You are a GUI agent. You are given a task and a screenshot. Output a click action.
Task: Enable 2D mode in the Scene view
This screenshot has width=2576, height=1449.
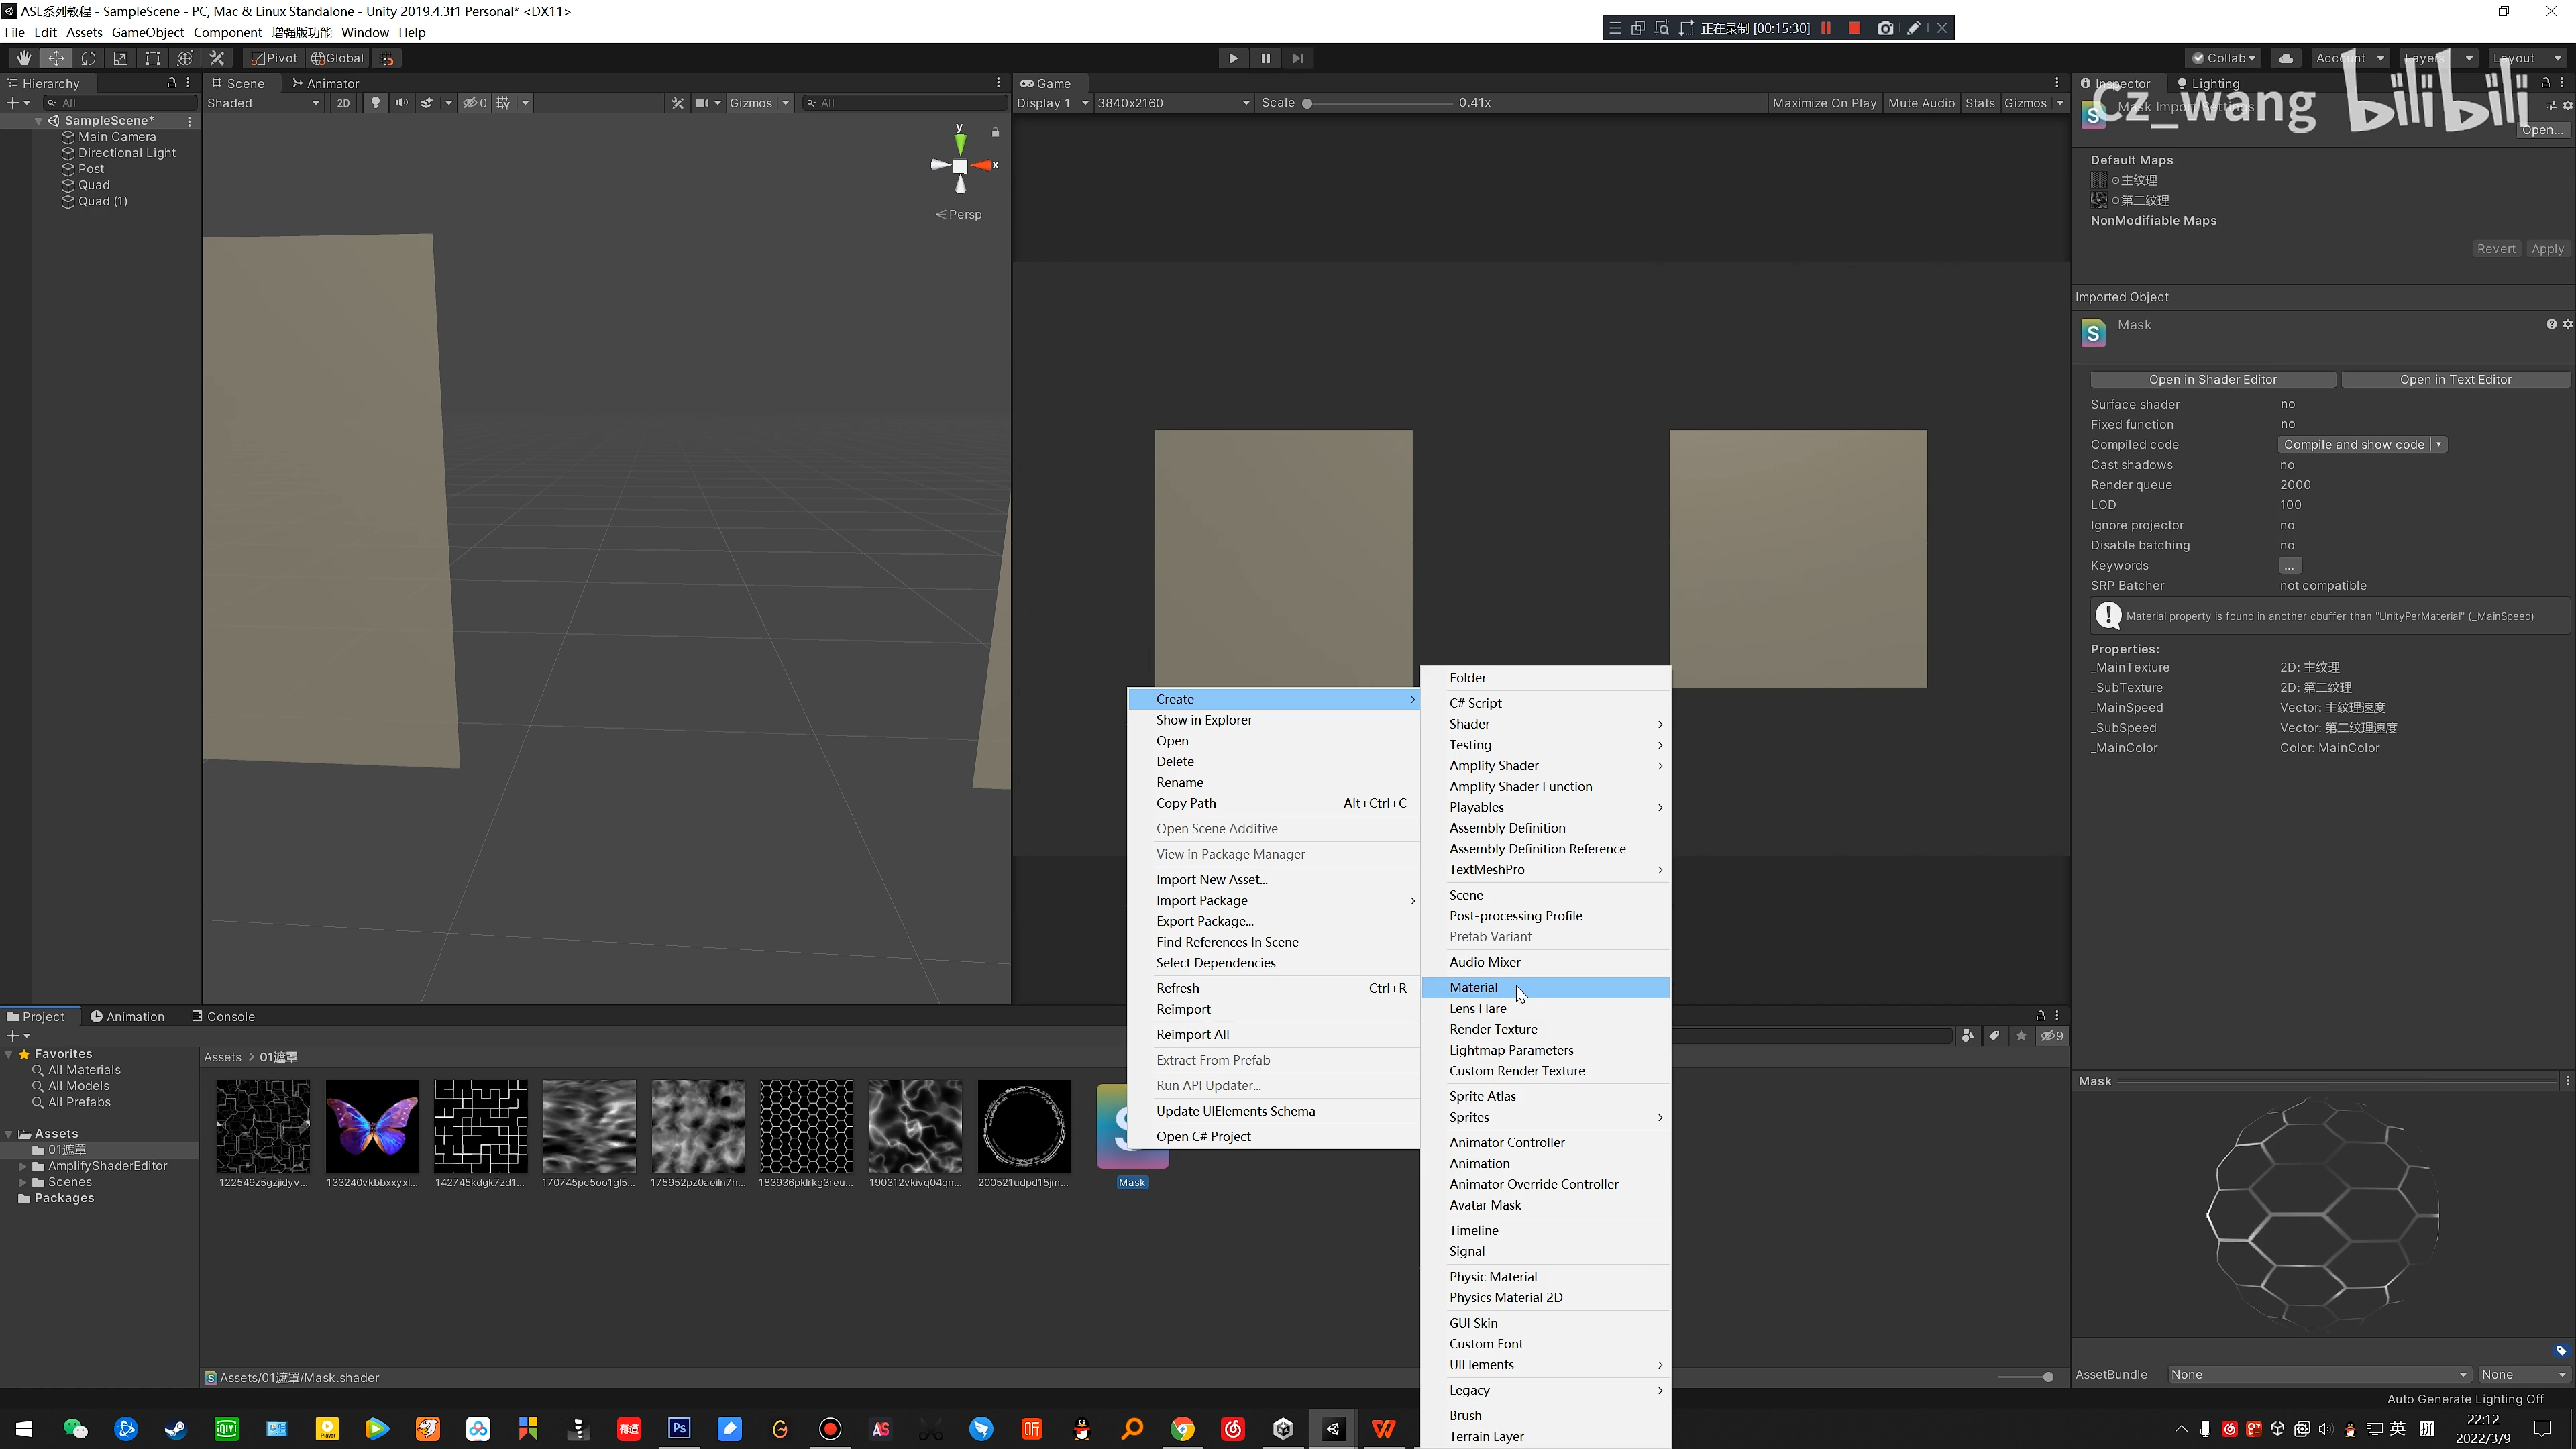click(343, 102)
